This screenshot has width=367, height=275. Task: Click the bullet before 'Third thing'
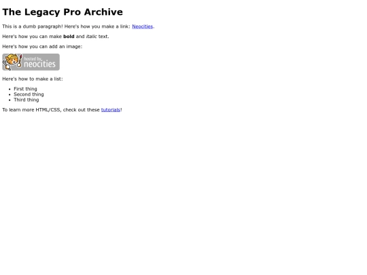[10, 100]
